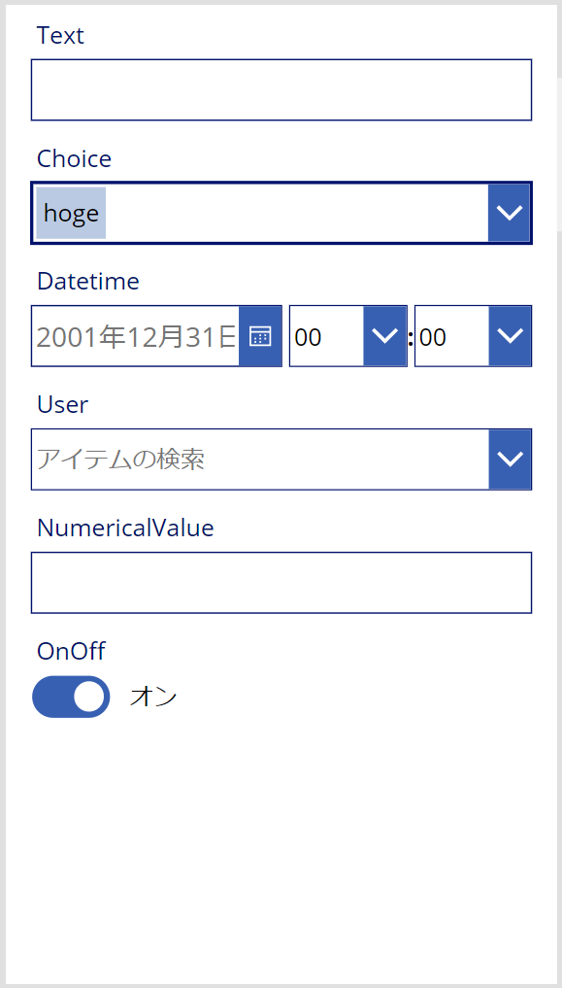The width and height of the screenshot is (562, 988).
Task: Click empty area of Choice combo box
Action: pyautogui.click(x=296, y=213)
